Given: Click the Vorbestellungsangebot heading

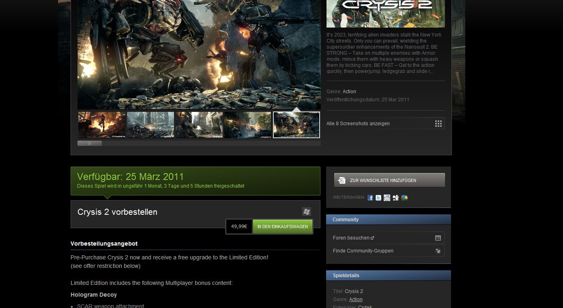Looking at the screenshot, I should click(104, 244).
